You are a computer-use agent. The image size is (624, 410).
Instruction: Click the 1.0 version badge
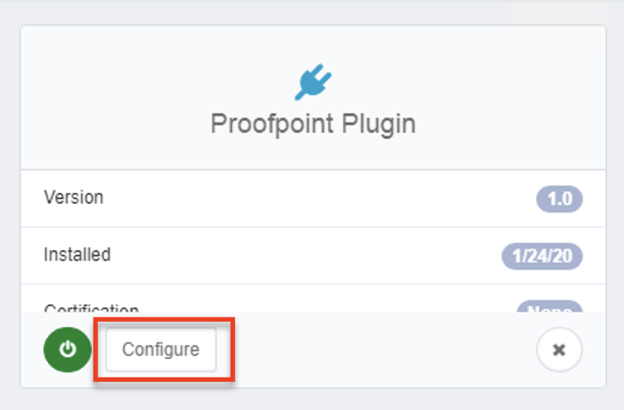pyautogui.click(x=559, y=199)
